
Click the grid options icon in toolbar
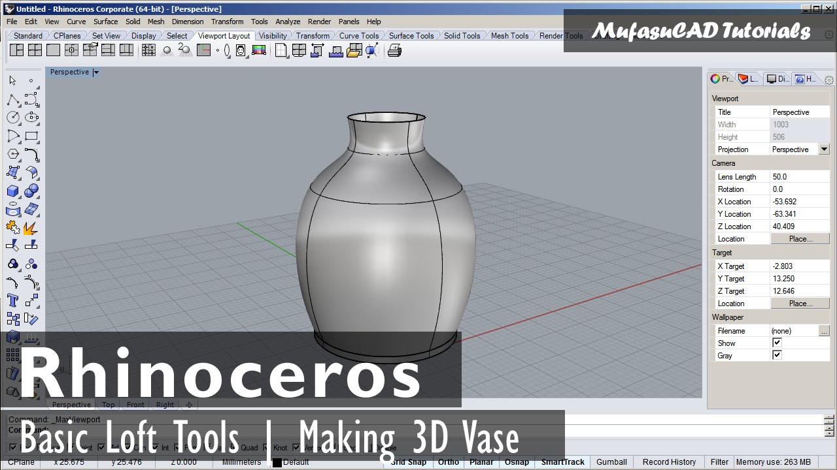click(x=203, y=50)
